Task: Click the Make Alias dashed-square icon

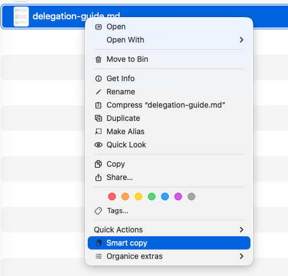Action: click(98, 131)
